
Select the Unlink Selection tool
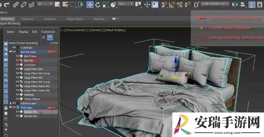tap(23, 4)
